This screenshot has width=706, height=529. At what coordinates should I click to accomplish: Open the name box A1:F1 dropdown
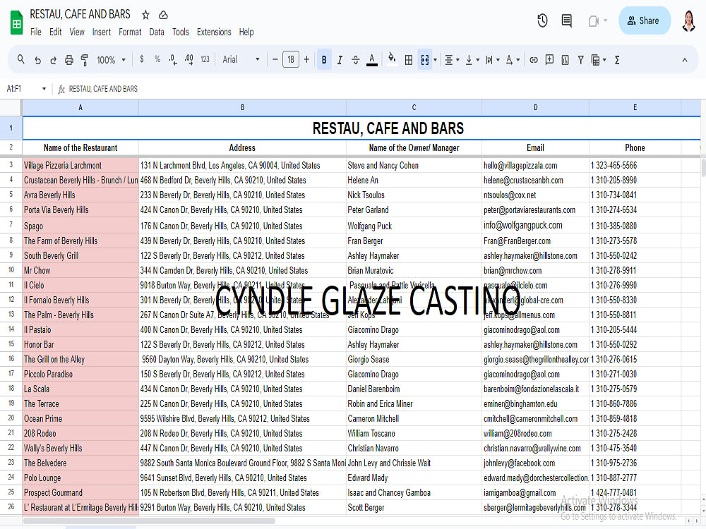click(x=44, y=89)
